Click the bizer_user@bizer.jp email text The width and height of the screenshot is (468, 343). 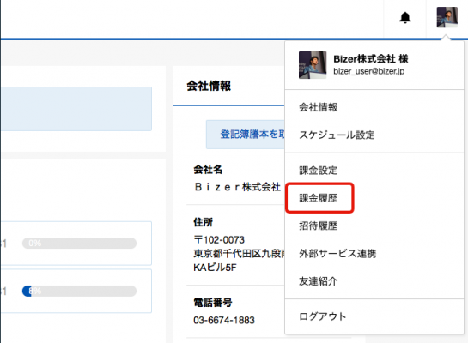369,71
